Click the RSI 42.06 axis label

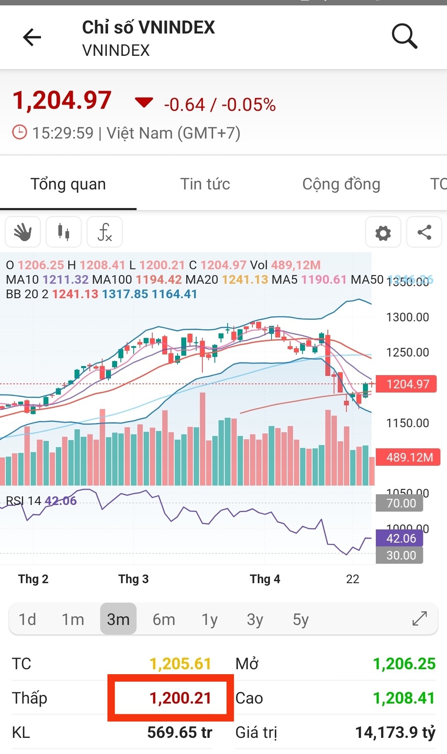tap(400, 538)
